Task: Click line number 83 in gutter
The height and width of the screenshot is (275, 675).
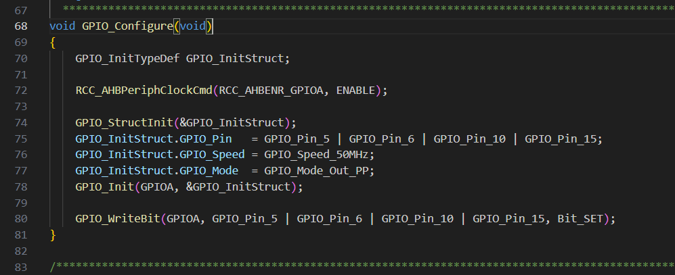Action: pyautogui.click(x=20, y=267)
